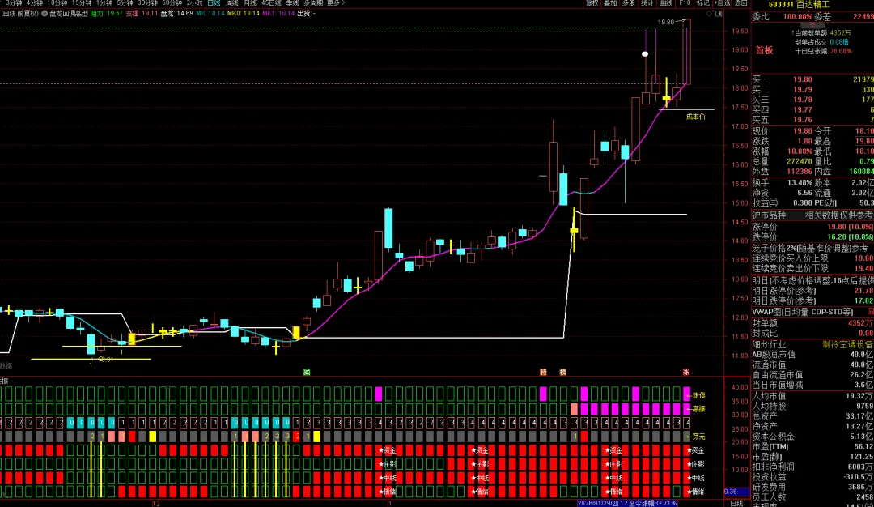Image resolution: width=874 pixels, height=507 pixels.
Task: Click the rightmost ★资金 indicator label
Action: [696, 450]
